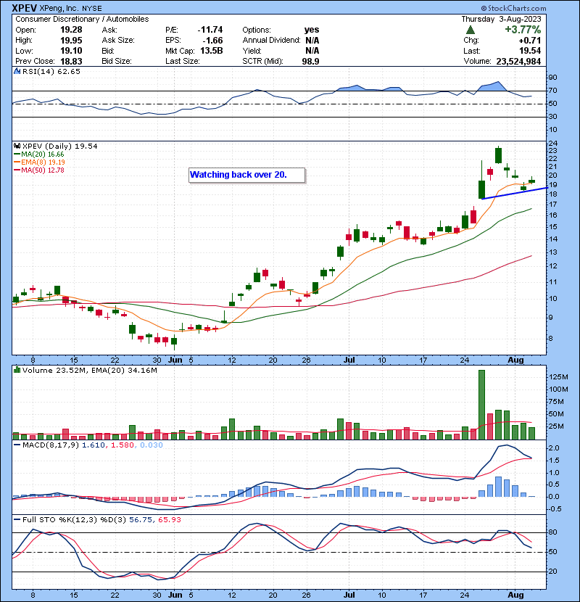Click the tallest green volume bar
The image size is (580, 602).
[x=481, y=405]
